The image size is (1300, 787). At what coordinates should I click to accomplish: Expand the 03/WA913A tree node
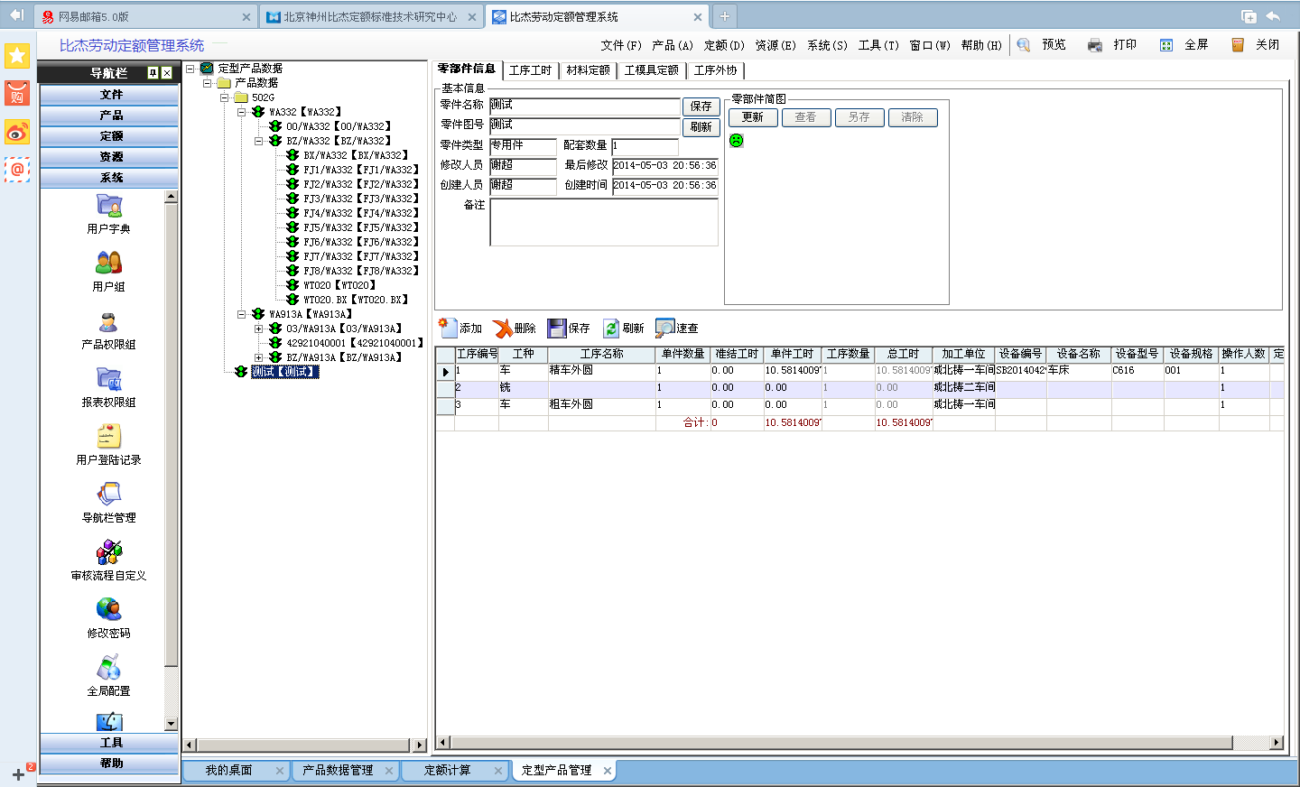(x=259, y=329)
